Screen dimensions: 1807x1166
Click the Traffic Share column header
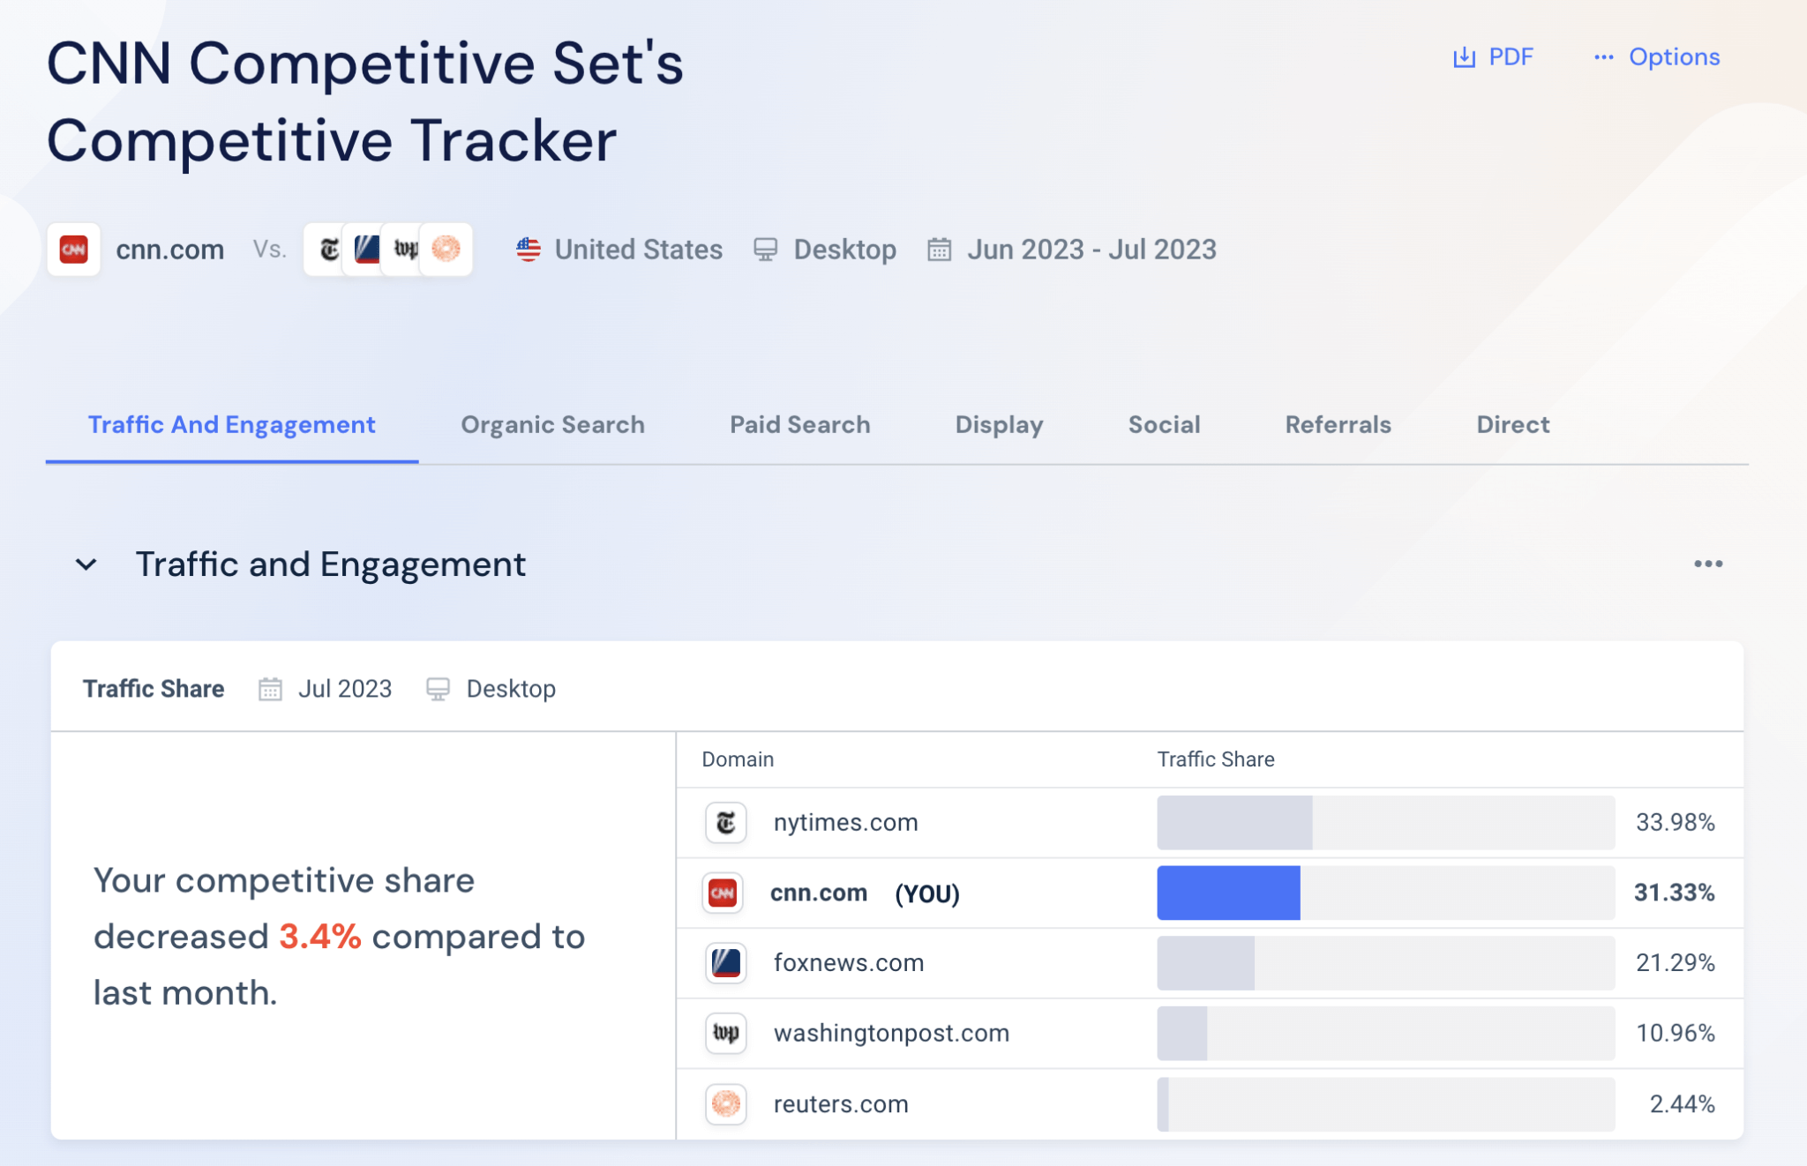click(1217, 759)
